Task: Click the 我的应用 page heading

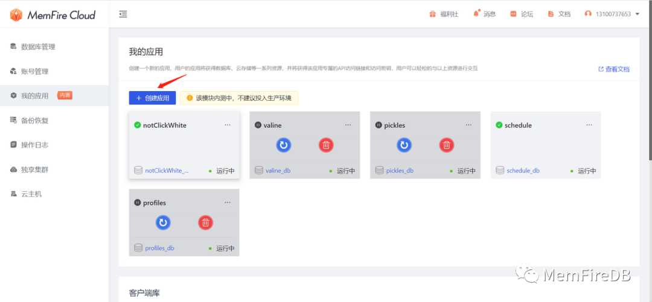Action: tap(146, 52)
